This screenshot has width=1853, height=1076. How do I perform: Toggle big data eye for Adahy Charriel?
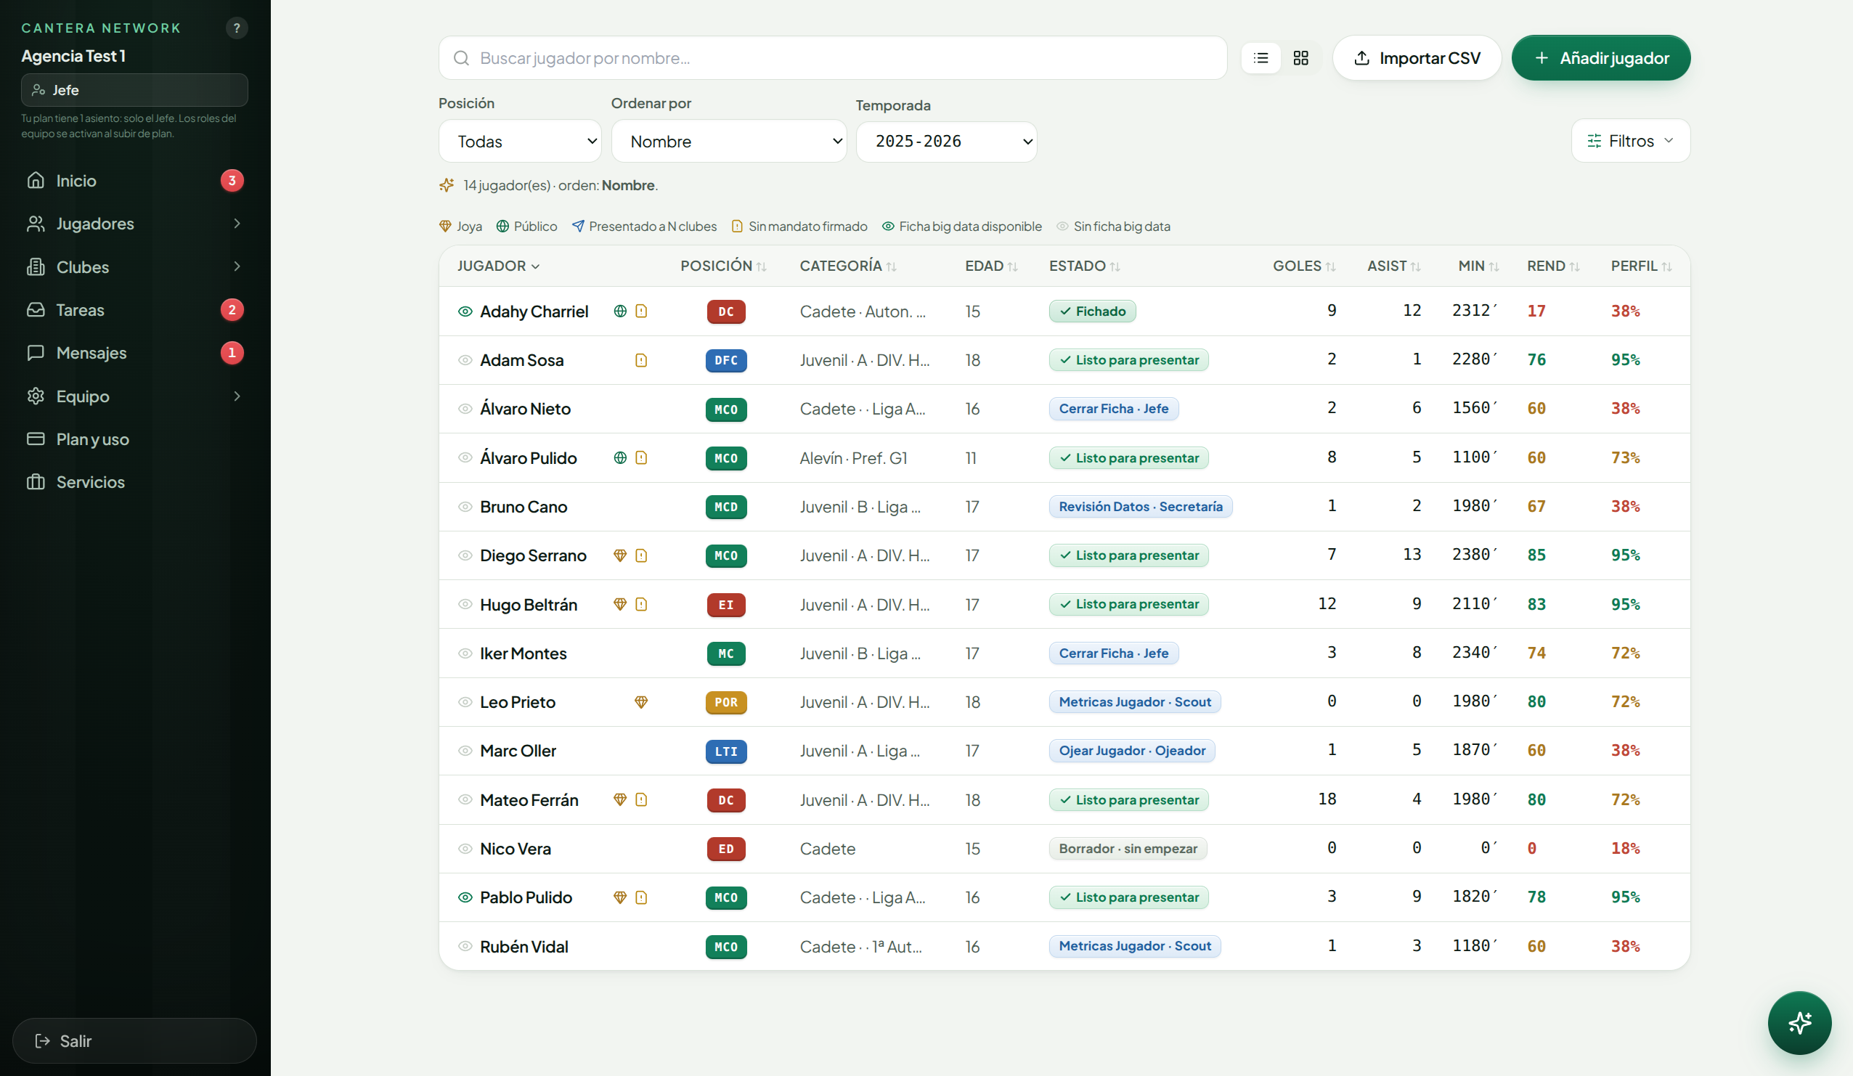click(465, 311)
